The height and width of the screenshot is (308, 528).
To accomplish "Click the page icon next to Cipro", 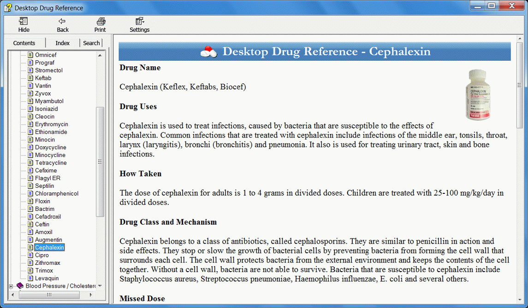I will coord(30,255).
